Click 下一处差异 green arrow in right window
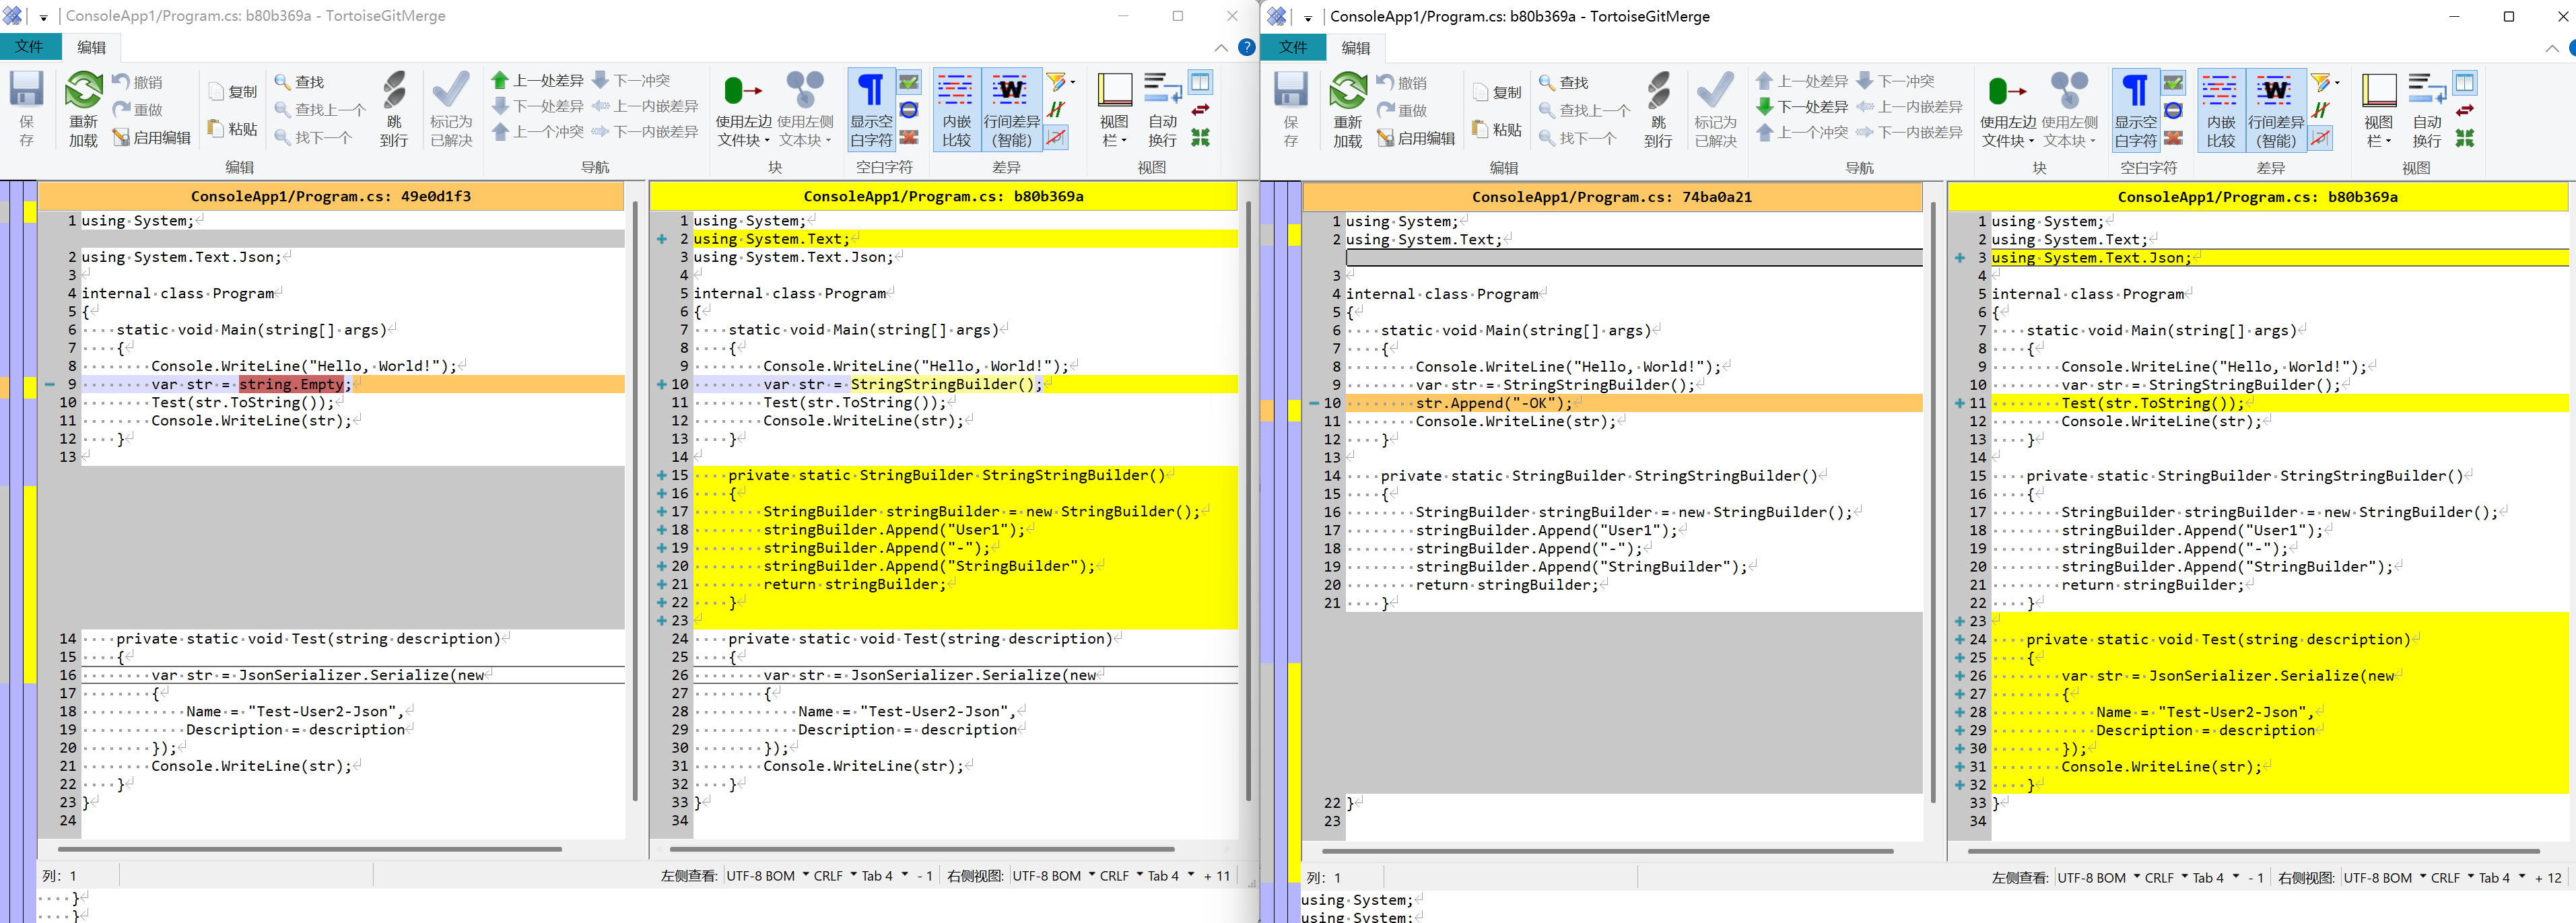This screenshot has width=2576, height=923. (1765, 106)
